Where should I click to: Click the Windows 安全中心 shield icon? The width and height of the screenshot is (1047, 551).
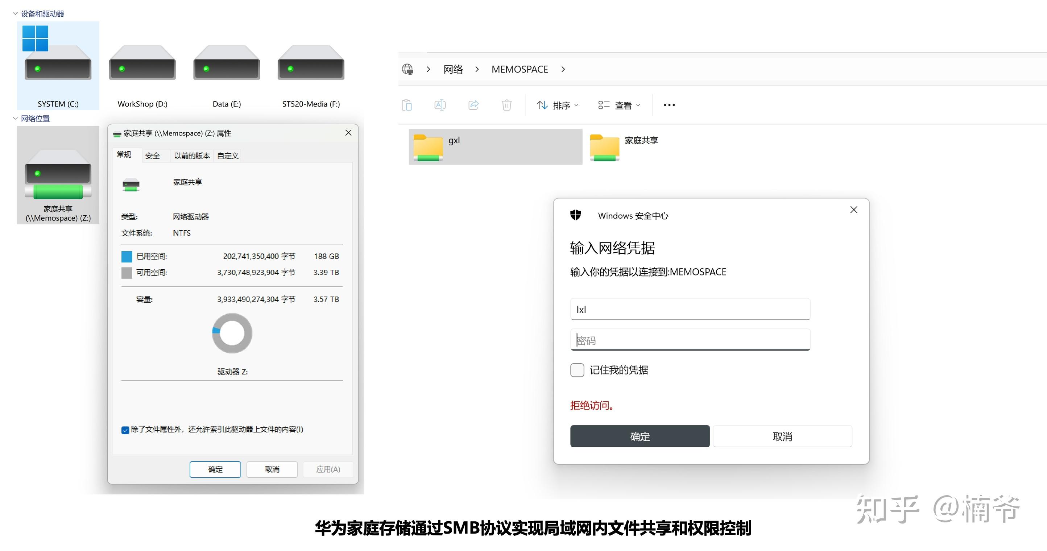tap(576, 215)
